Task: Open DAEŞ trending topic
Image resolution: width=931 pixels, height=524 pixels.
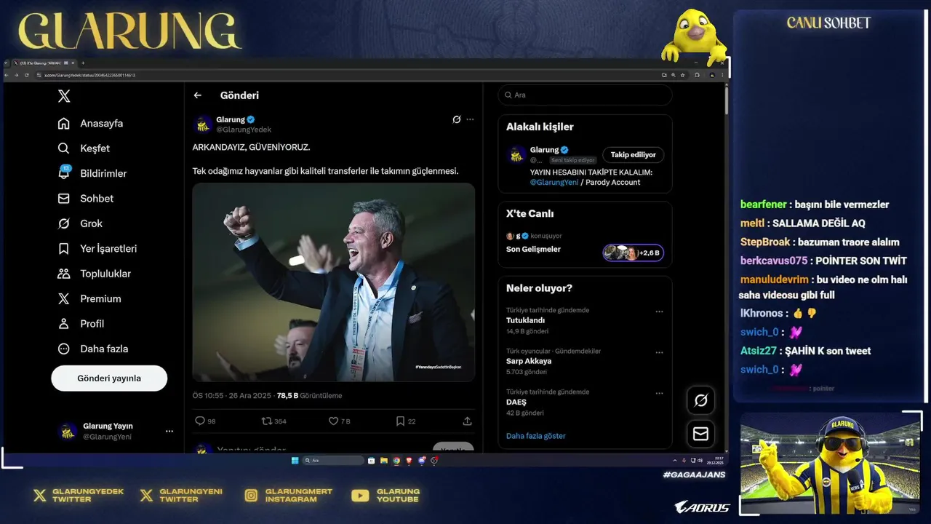Action: point(516,402)
